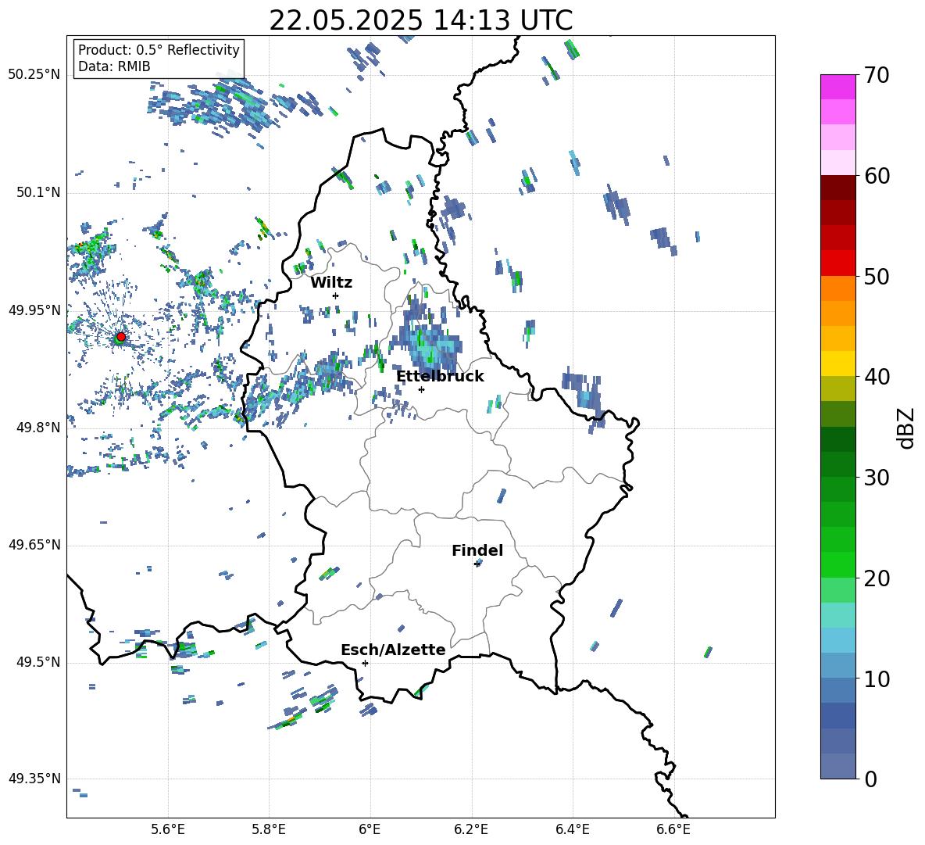Image resolution: width=925 pixels, height=845 pixels.
Task: Click the 50.25°N latitude label
Action: pyautogui.click(x=34, y=75)
